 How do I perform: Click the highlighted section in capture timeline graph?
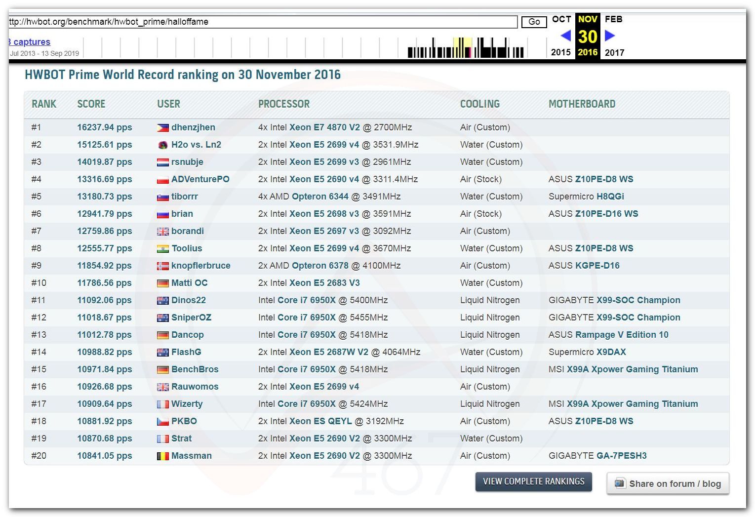point(462,48)
